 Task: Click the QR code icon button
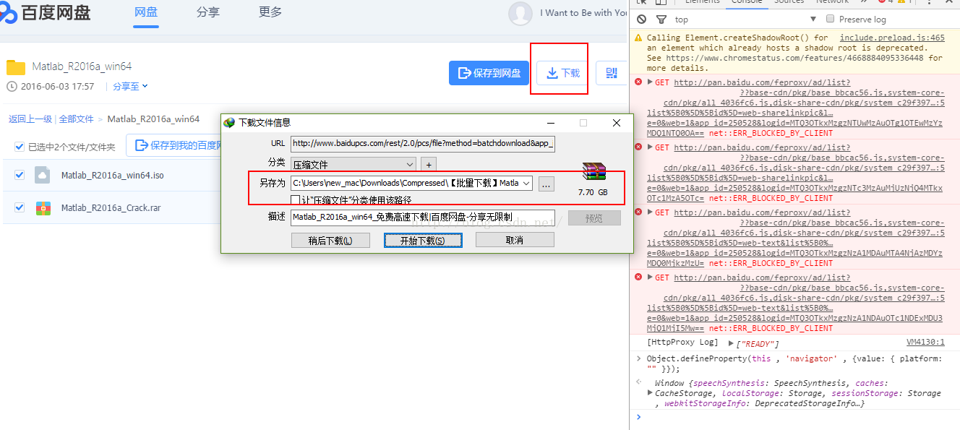tap(612, 72)
